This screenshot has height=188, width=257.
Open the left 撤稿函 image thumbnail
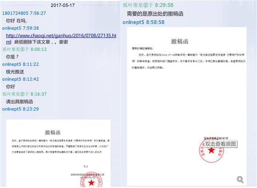point(58,153)
